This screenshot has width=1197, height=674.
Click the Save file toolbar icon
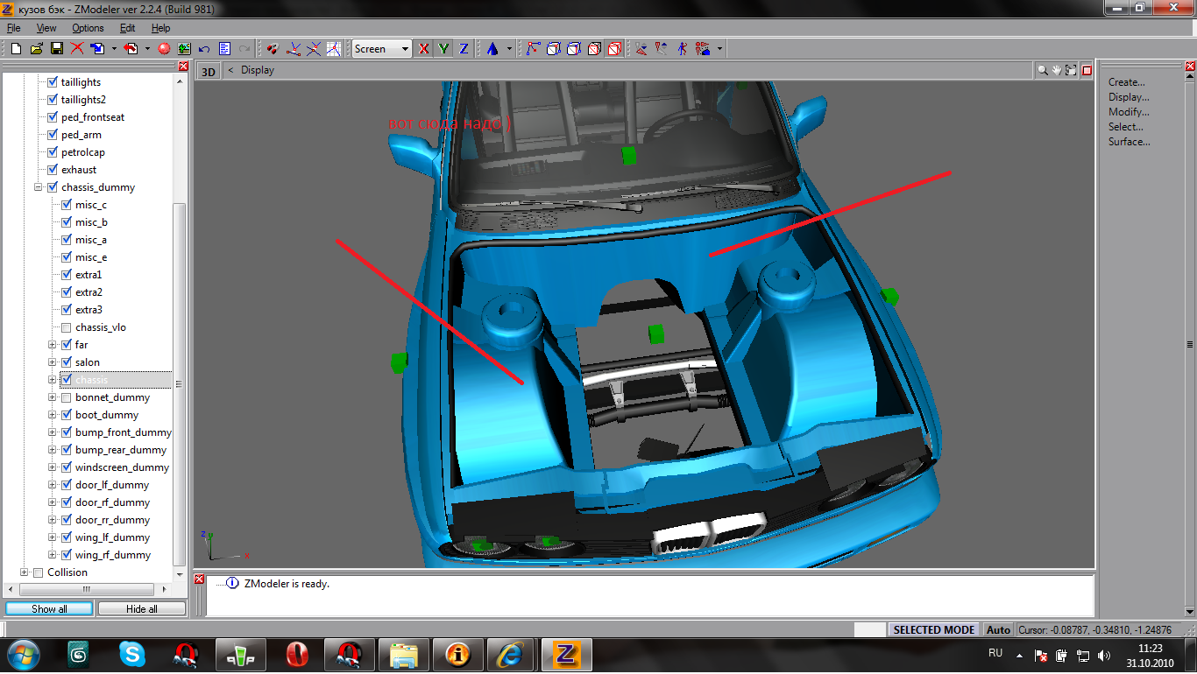pyautogui.click(x=56, y=49)
